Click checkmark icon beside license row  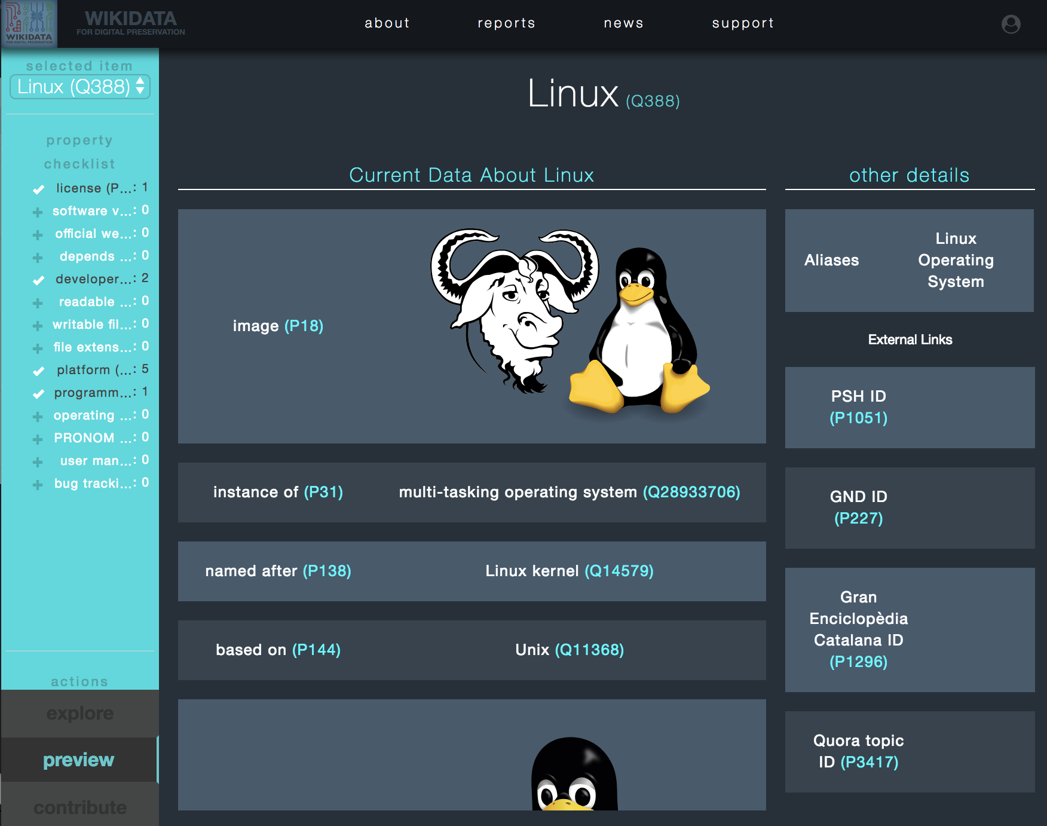pos(38,189)
